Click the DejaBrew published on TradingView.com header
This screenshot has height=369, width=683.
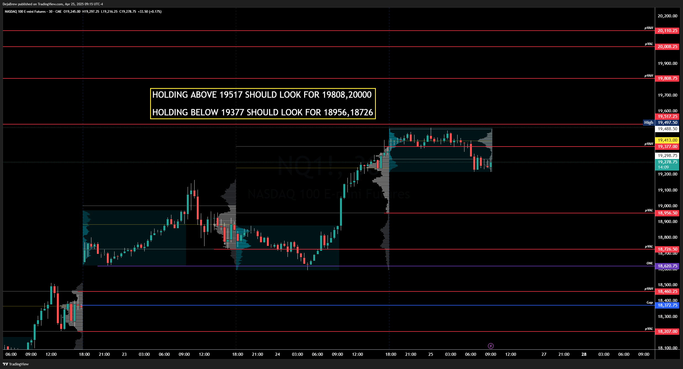pyautogui.click(x=53, y=4)
